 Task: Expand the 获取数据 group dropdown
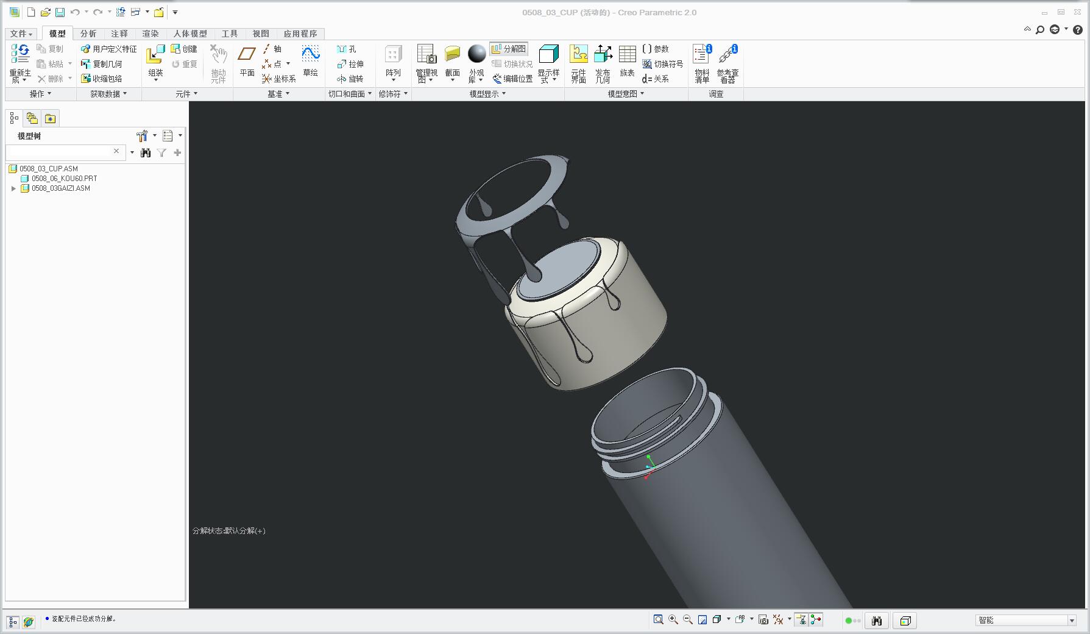108,94
